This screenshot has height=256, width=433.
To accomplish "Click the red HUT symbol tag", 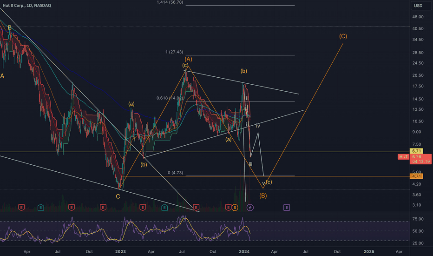I will click(403, 157).
